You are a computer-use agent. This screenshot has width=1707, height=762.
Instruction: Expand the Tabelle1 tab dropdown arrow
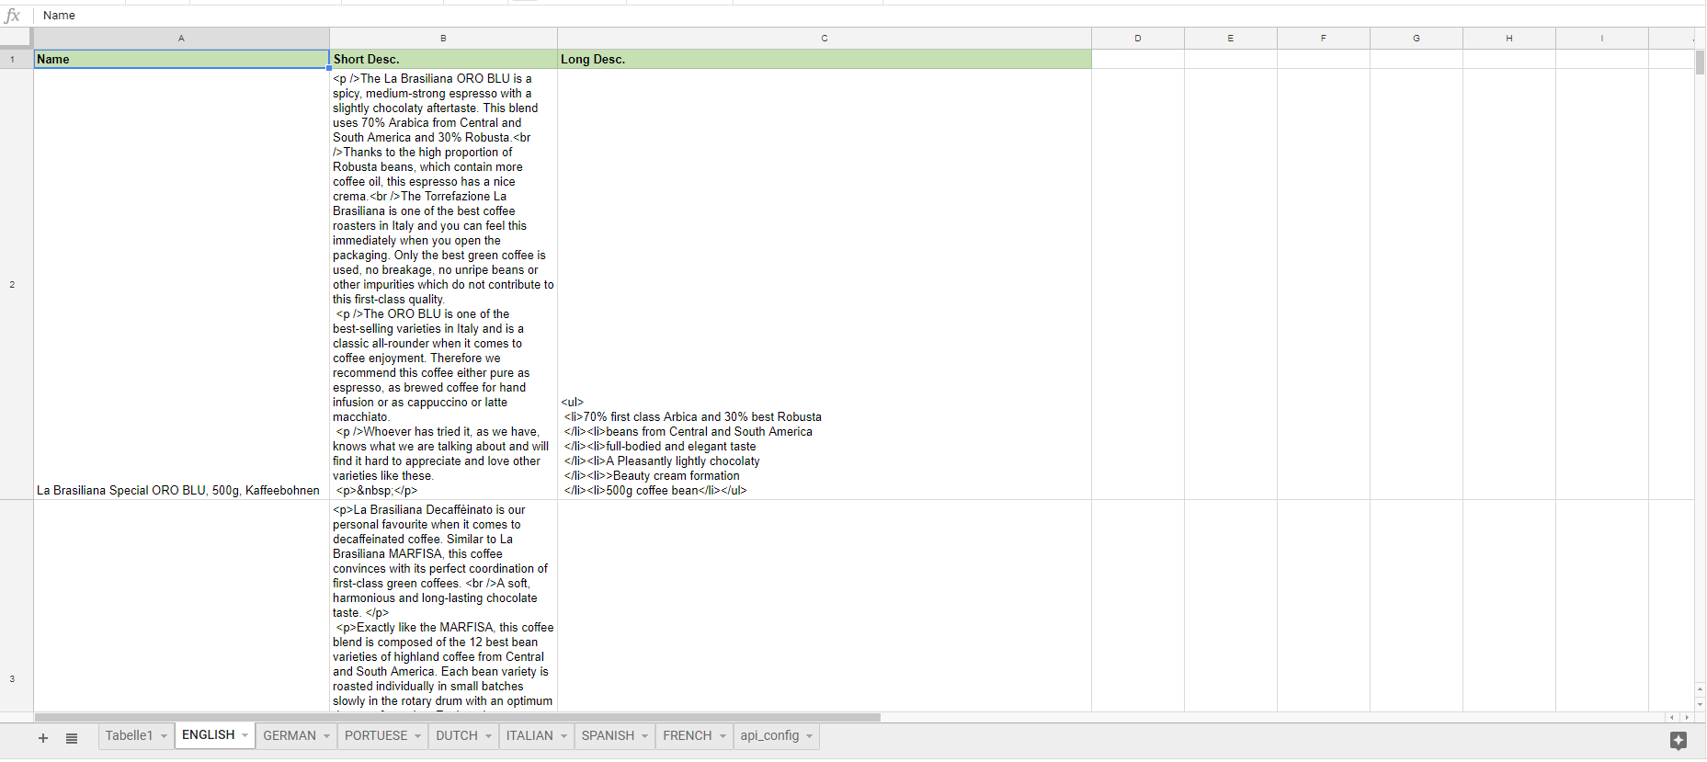164,736
